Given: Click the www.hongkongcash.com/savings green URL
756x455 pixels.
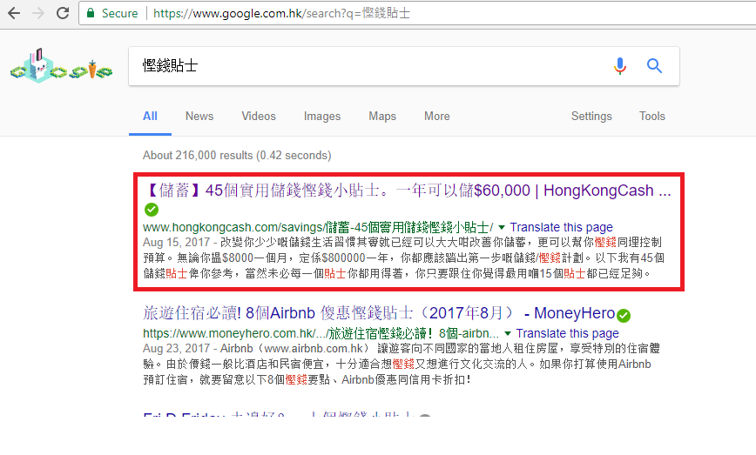Looking at the screenshot, I should pyautogui.click(x=318, y=227).
